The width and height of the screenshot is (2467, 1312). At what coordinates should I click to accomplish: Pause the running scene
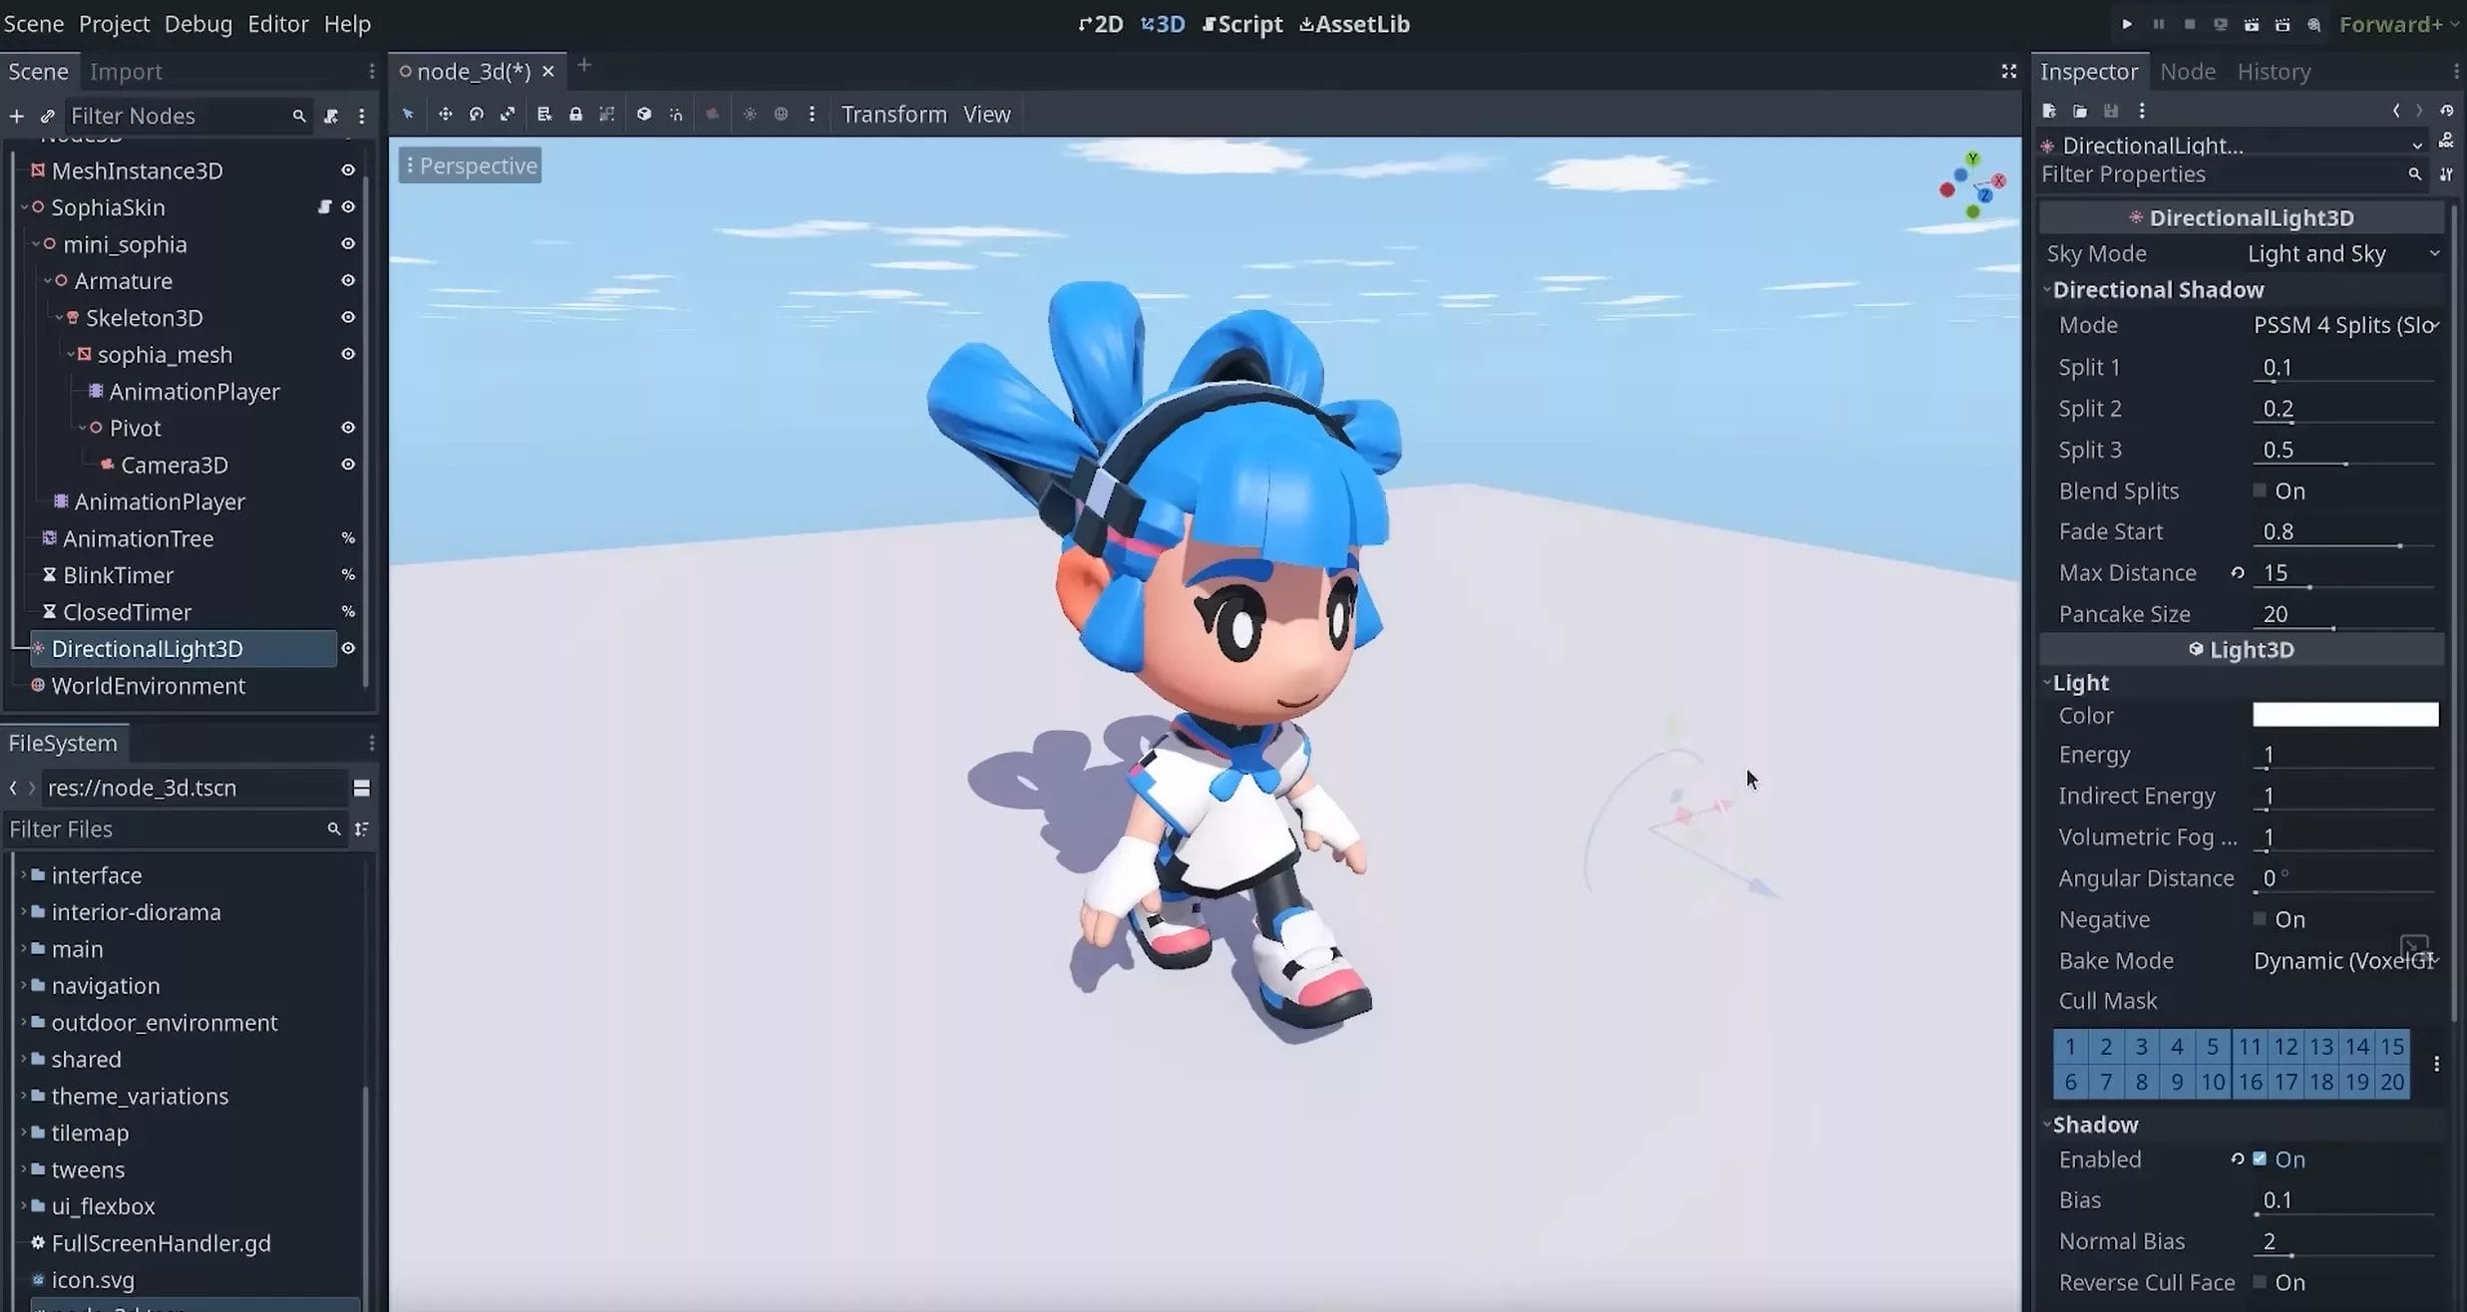2158,23
